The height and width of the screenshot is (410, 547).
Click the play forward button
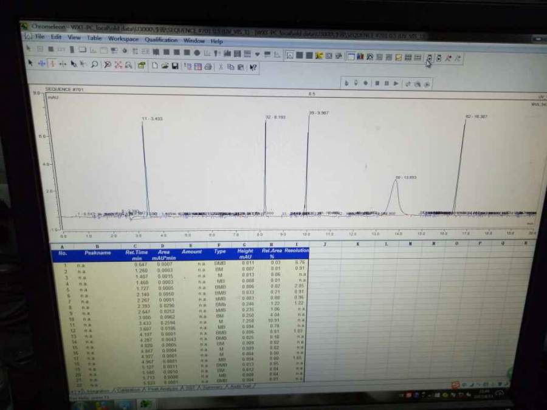coord(396,84)
